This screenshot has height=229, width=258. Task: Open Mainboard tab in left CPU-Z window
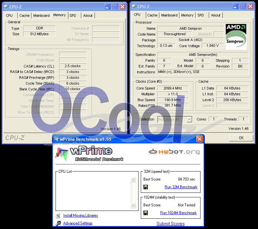pyautogui.click(x=41, y=16)
